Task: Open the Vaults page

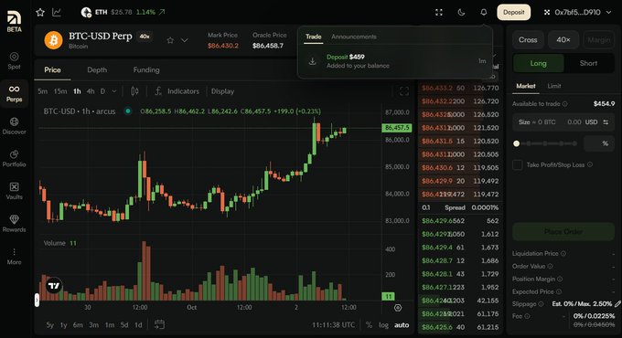Action: [14, 191]
